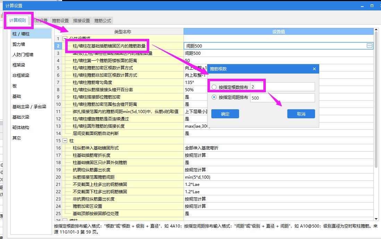
Task: Select 柱 / 墙柱 in the left list
Action: pos(31,34)
